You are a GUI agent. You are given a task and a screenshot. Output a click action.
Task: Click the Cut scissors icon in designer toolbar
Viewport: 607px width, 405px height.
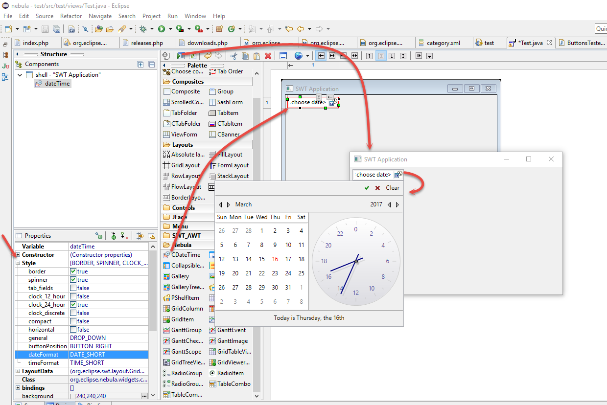pos(233,56)
